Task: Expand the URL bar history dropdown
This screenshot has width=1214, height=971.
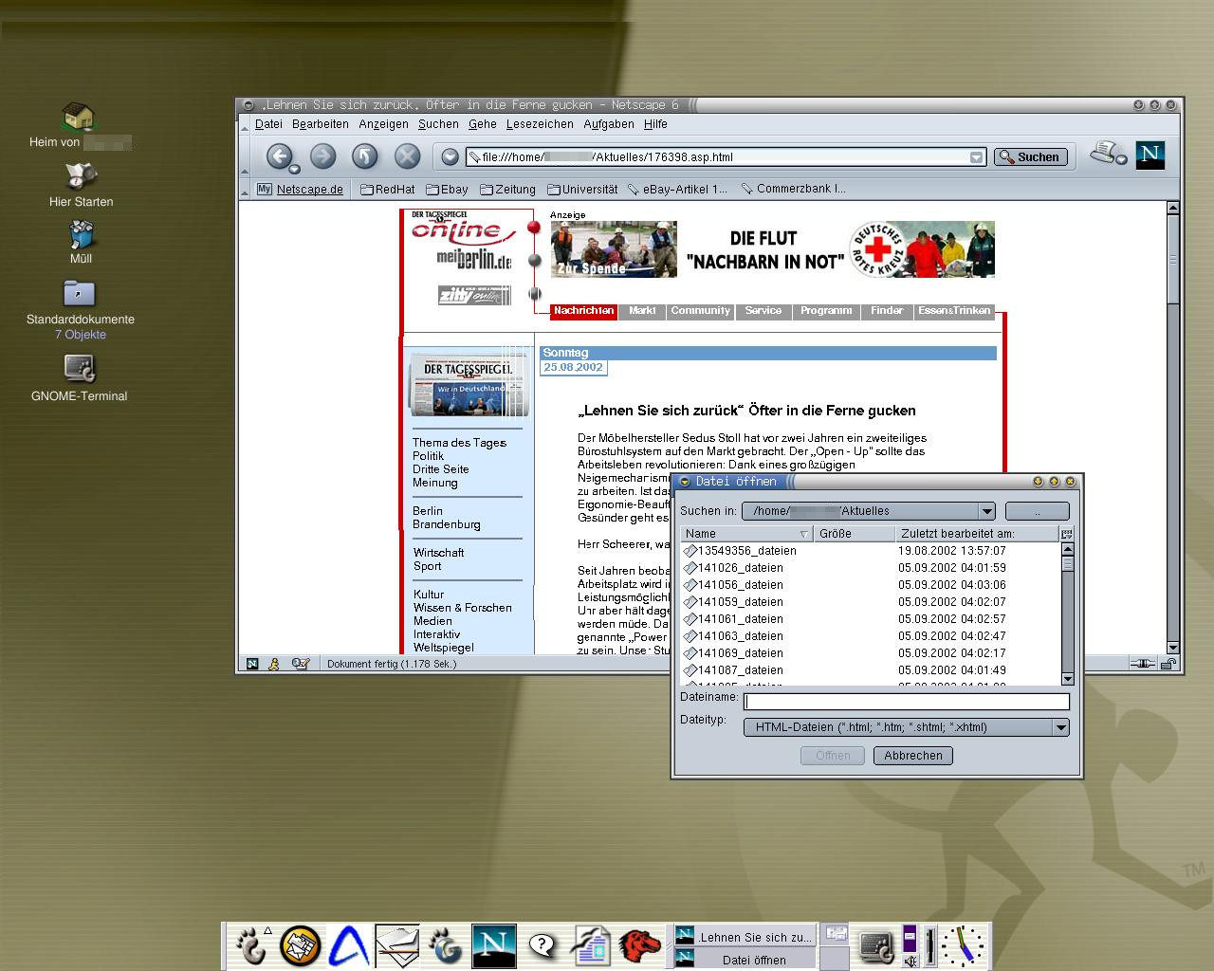Action: [x=976, y=157]
